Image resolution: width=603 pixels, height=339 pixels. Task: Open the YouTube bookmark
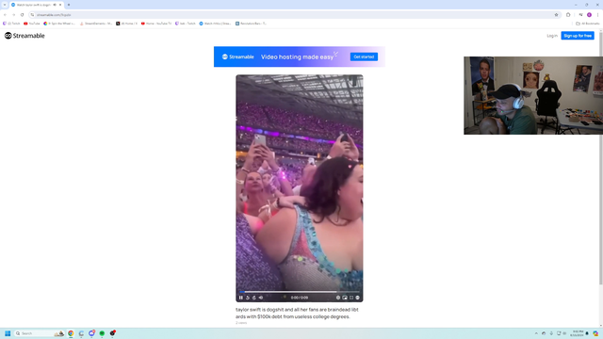(x=31, y=24)
